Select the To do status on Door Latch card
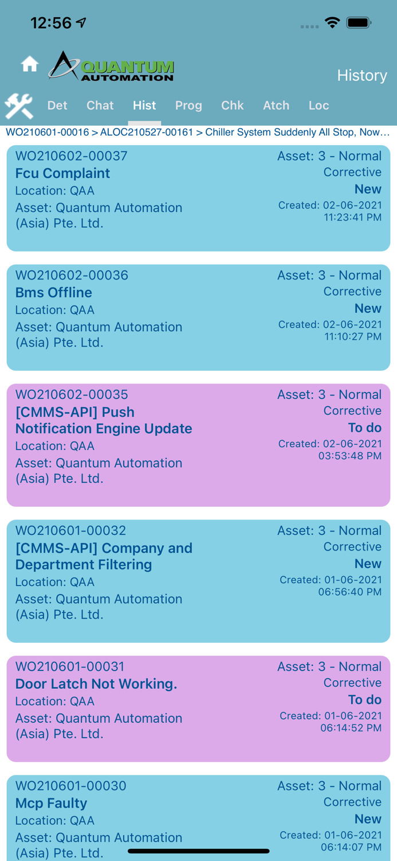Screen dimensions: 397x861 pyautogui.click(x=364, y=700)
